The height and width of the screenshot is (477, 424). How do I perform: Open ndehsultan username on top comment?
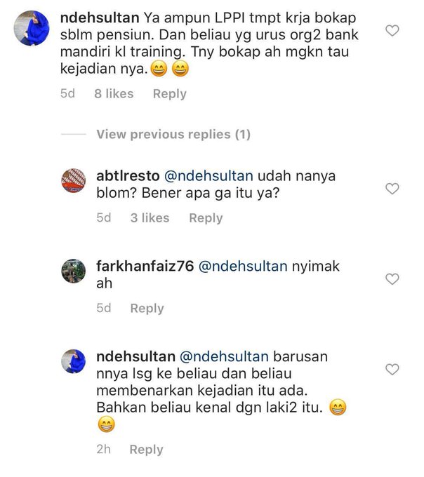click(x=100, y=18)
